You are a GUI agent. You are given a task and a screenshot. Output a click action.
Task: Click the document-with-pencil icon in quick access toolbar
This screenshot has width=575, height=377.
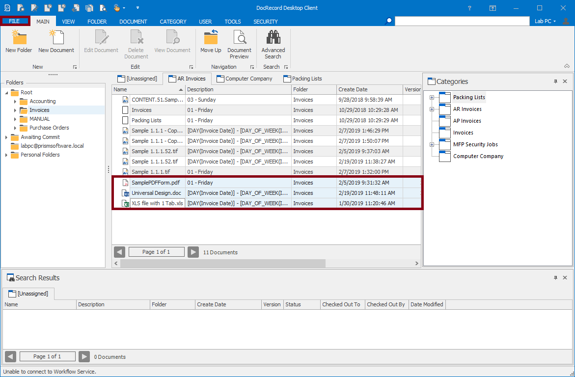[x=34, y=8]
